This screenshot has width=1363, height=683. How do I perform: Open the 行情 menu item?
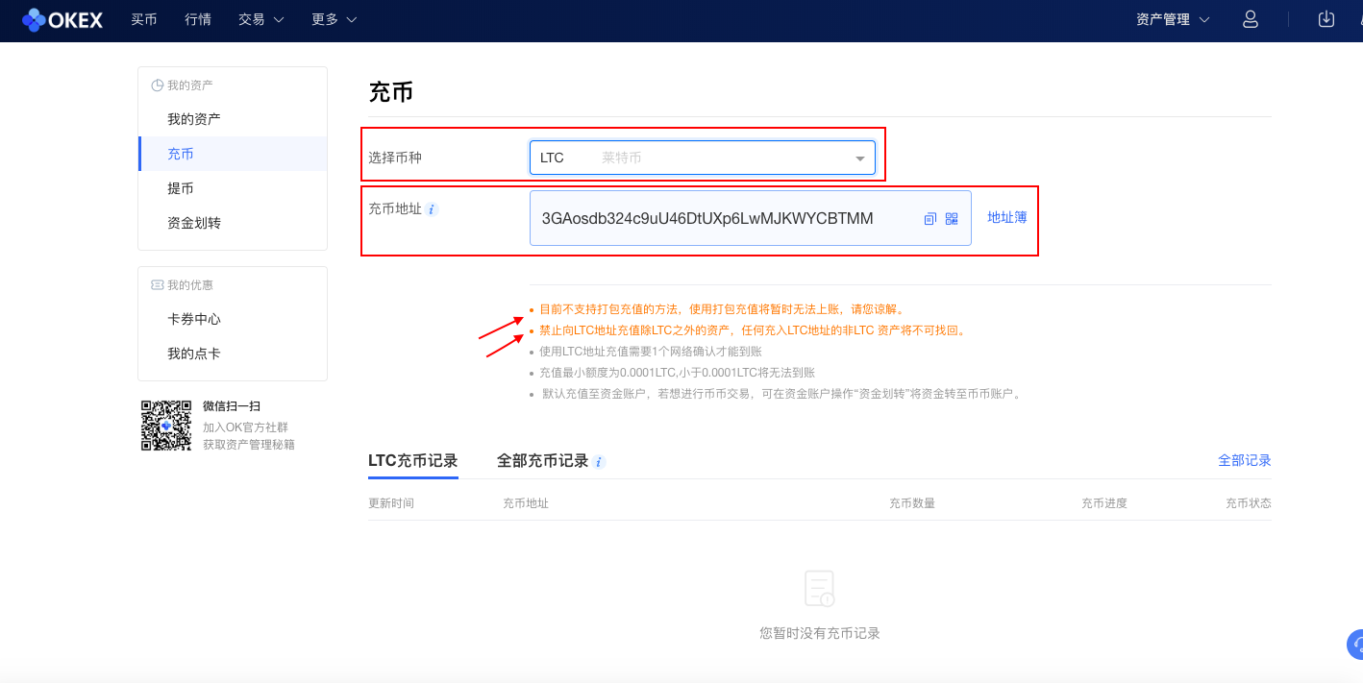click(x=198, y=19)
